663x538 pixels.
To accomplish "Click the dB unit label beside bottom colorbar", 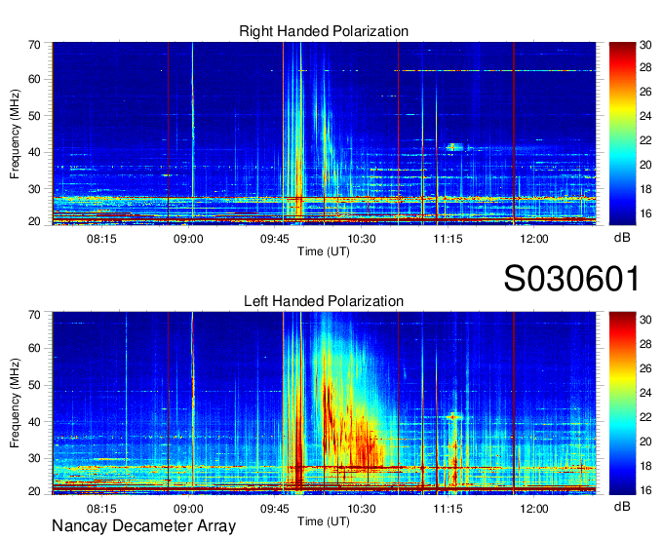I will pyautogui.click(x=622, y=506).
